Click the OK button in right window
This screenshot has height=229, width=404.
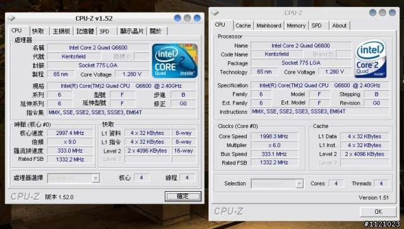point(378,211)
